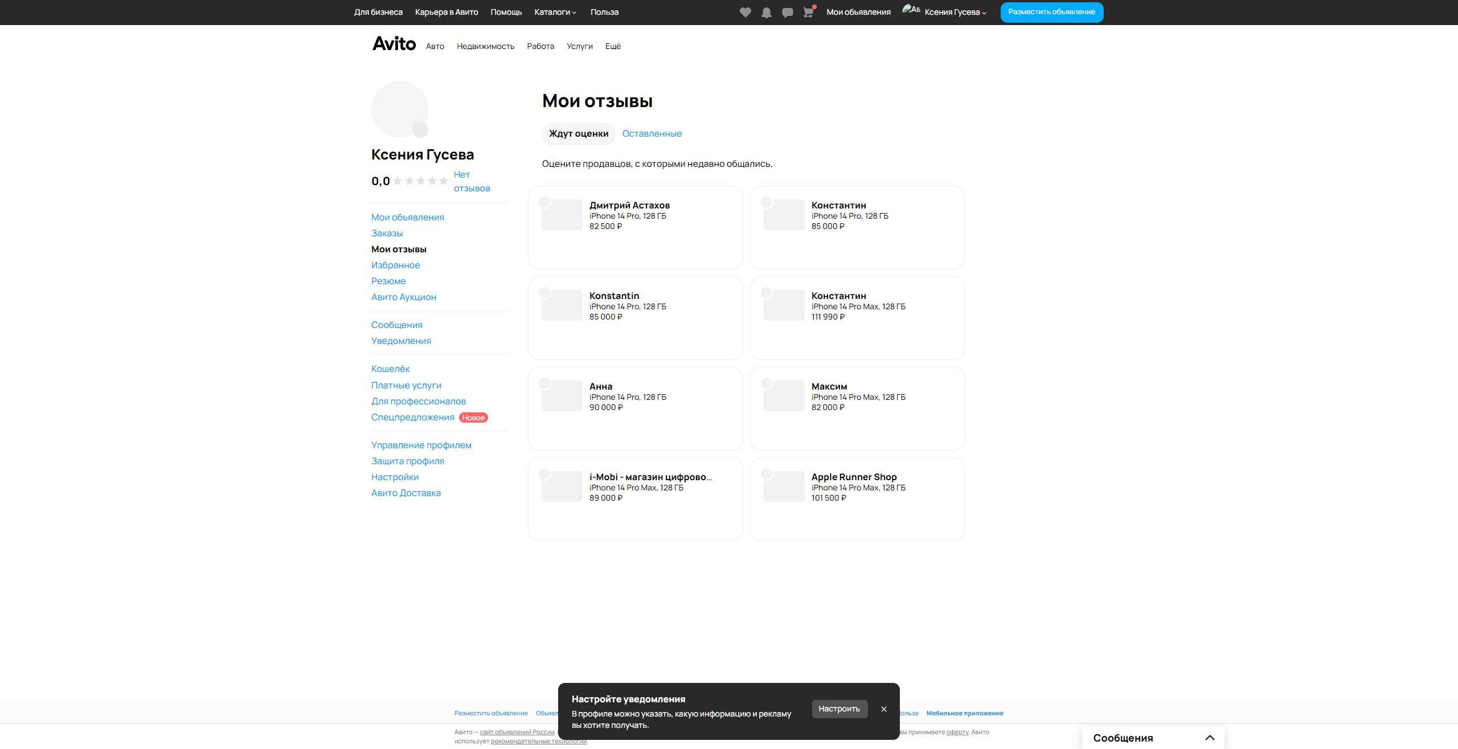This screenshot has width=1458, height=749.
Task: Open shopping cart icon
Action: click(x=808, y=12)
